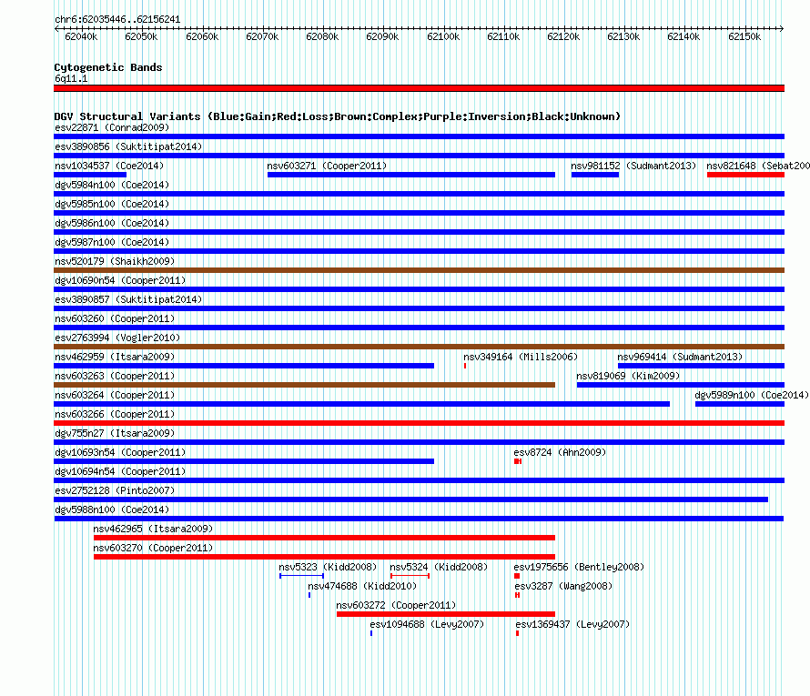Viewport: 810px width, 696px height.
Task: Click the red esv1975656 square marker
Action: pos(517,576)
